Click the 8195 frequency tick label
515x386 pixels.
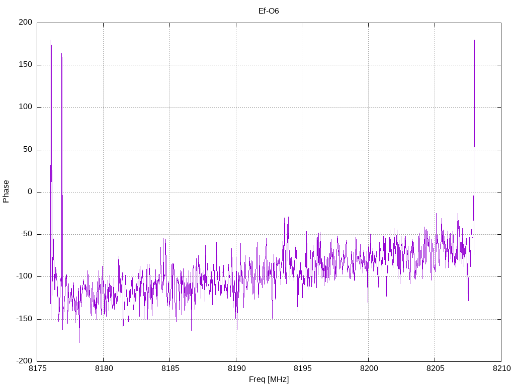tap(302, 368)
